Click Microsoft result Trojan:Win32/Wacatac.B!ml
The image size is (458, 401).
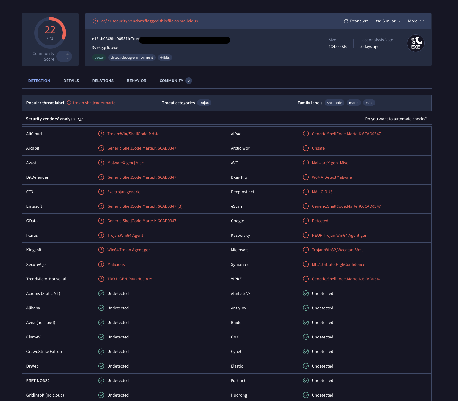point(337,250)
